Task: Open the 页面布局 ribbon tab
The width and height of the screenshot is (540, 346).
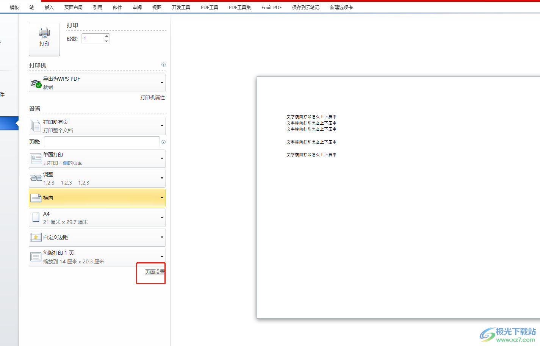Action: pyautogui.click(x=74, y=8)
